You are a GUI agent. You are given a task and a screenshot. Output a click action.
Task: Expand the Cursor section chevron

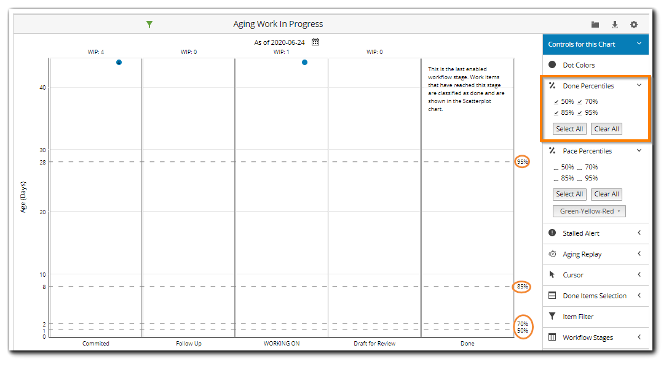(x=639, y=274)
